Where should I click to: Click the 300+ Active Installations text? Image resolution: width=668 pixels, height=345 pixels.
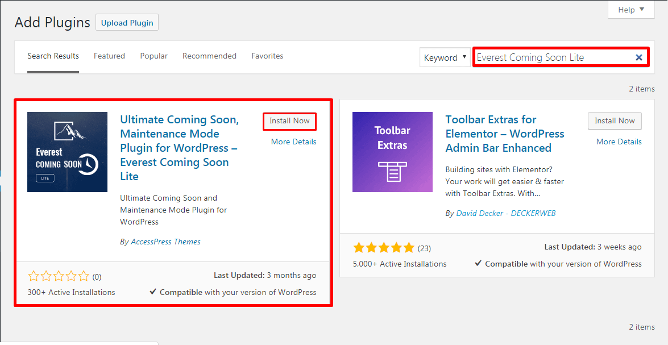71,292
